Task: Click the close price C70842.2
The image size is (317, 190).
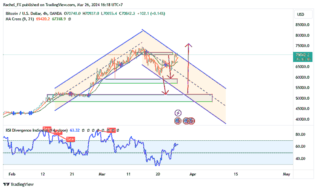Action: tap(127, 14)
